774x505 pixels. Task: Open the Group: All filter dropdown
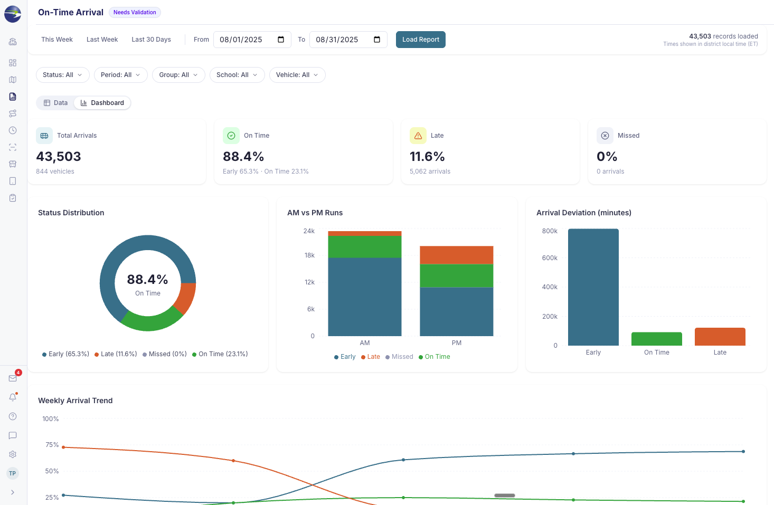(x=178, y=75)
